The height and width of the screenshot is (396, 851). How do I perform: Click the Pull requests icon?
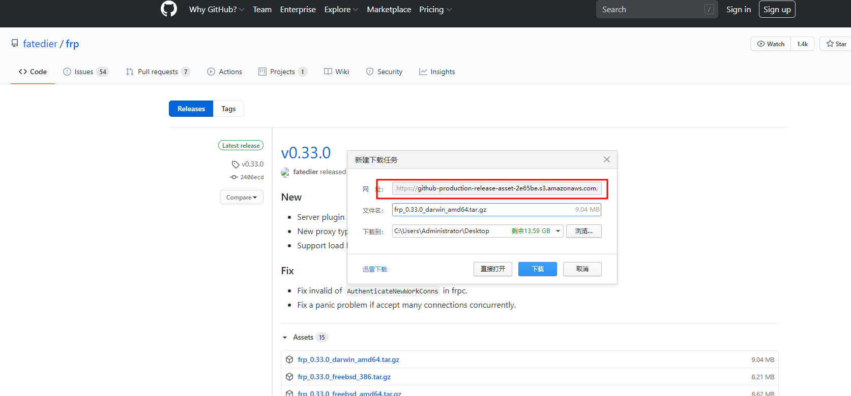(130, 72)
